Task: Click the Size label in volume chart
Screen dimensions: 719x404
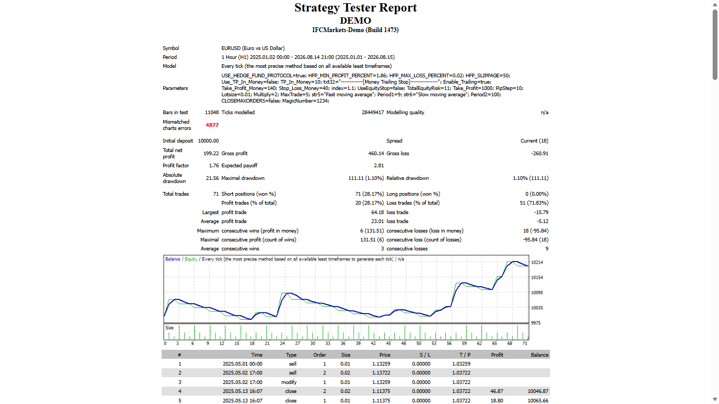Action: click(169, 328)
